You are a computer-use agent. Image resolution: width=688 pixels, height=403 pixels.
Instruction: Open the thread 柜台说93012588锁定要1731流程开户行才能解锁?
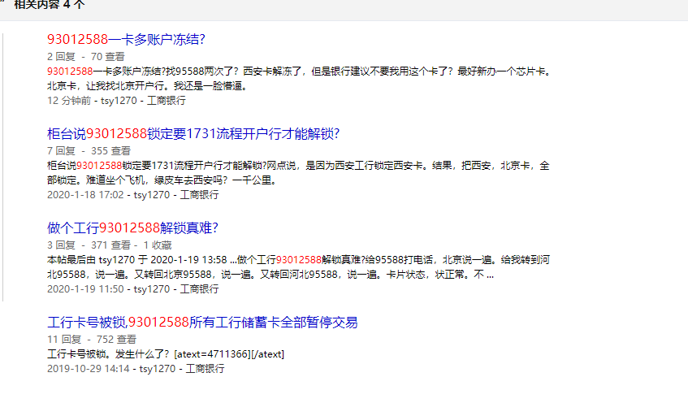point(193,134)
